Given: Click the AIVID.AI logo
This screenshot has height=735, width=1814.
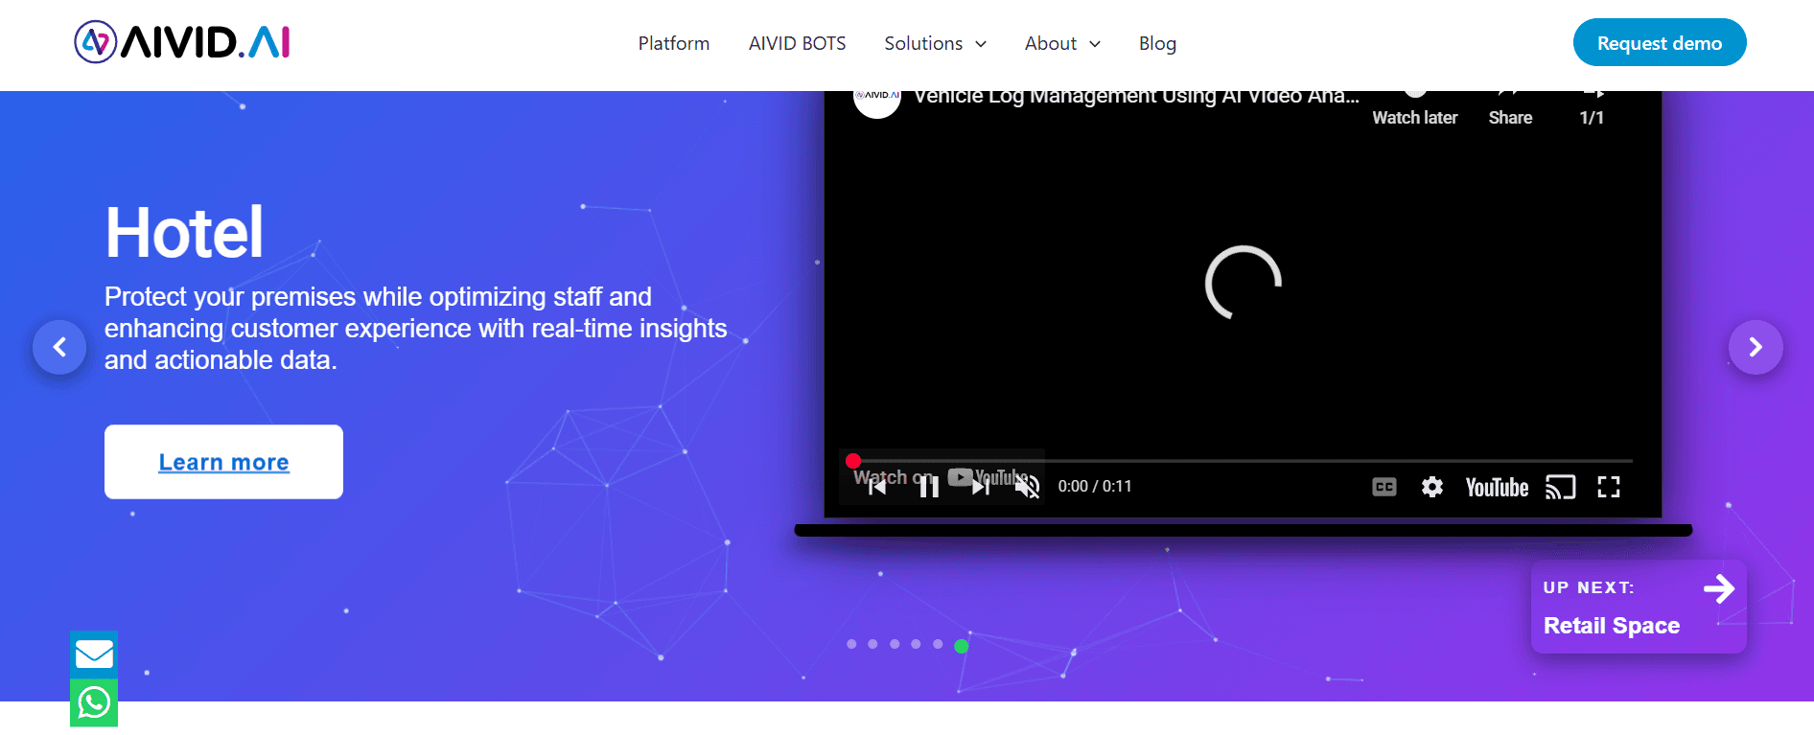Looking at the screenshot, I should (182, 42).
